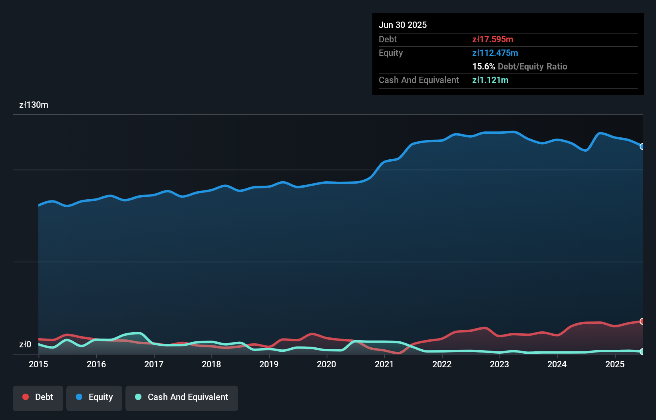This screenshot has height=420, width=656.
Task: Select the 2015 year axis label
Action: point(38,364)
